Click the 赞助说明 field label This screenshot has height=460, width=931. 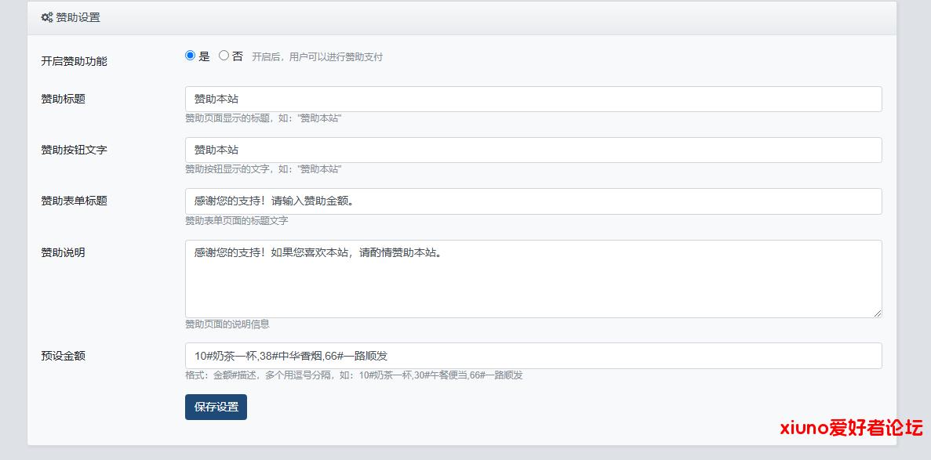[x=63, y=252]
